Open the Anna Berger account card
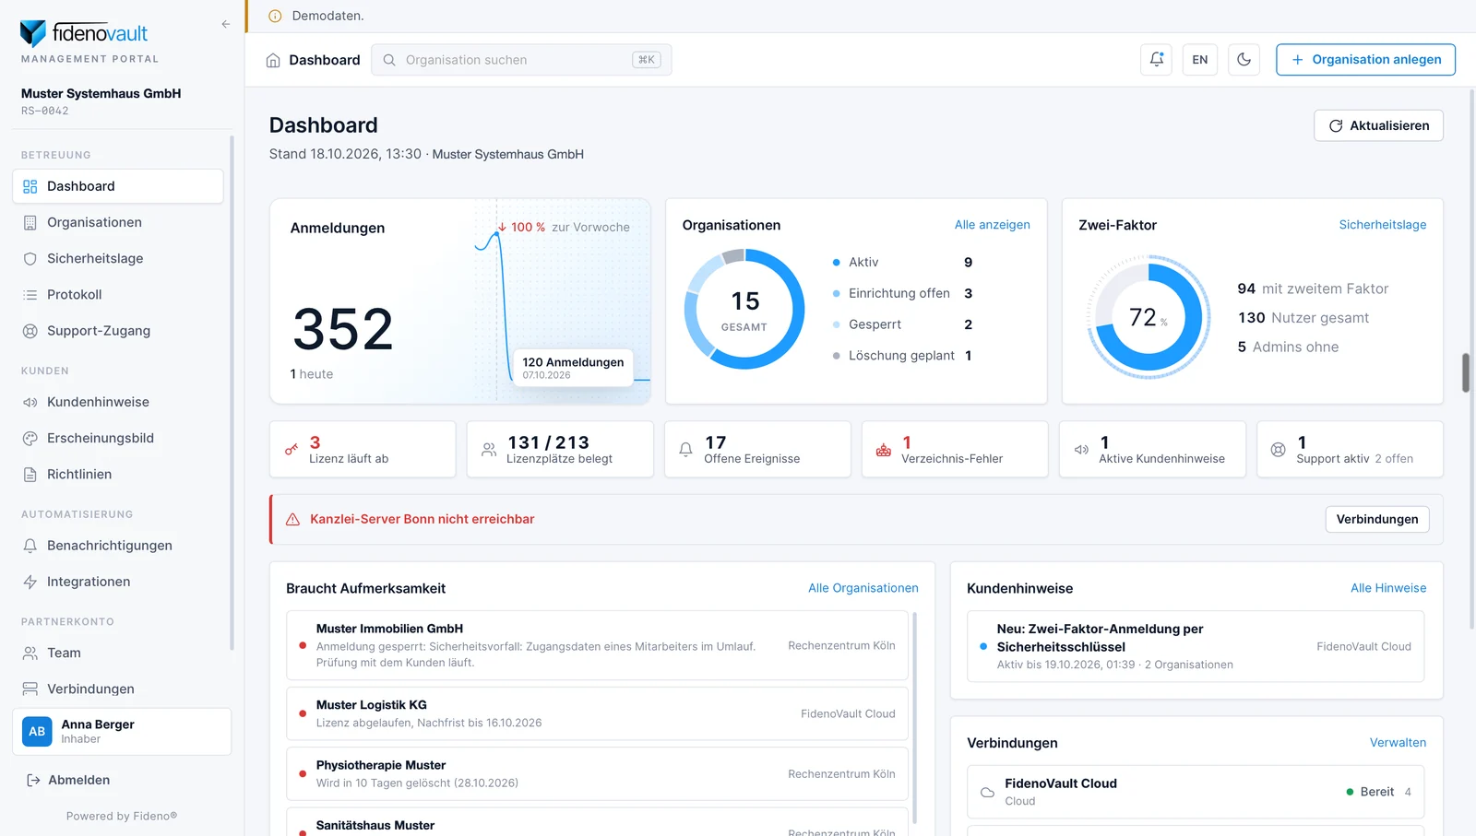The height and width of the screenshot is (836, 1476). [122, 732]
